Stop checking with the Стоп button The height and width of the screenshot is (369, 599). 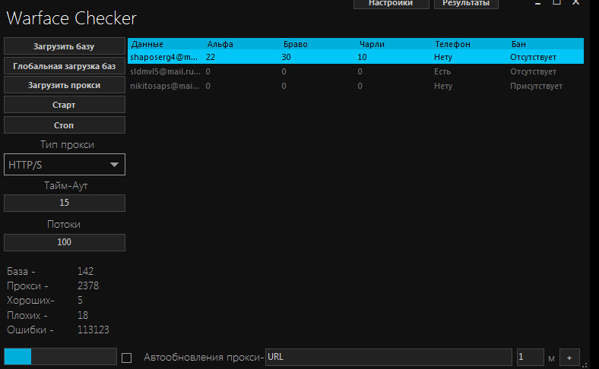coord(64,125)
